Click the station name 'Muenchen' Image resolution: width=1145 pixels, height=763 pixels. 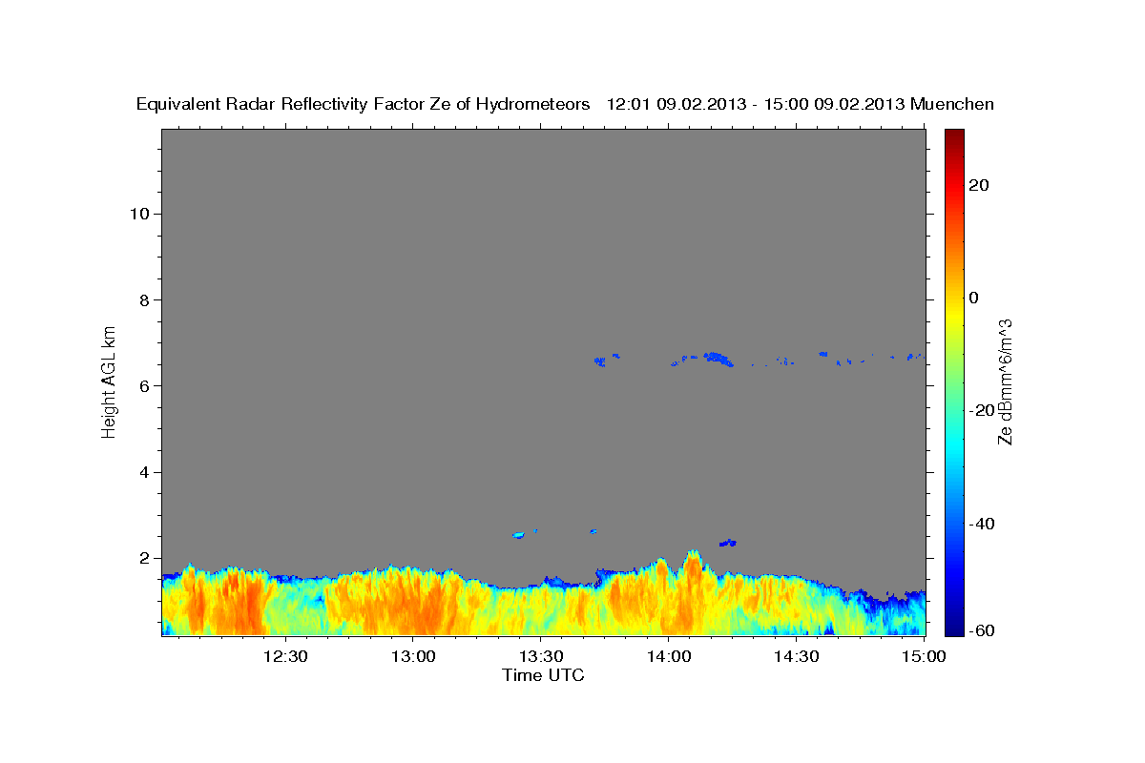click(953, 104)
